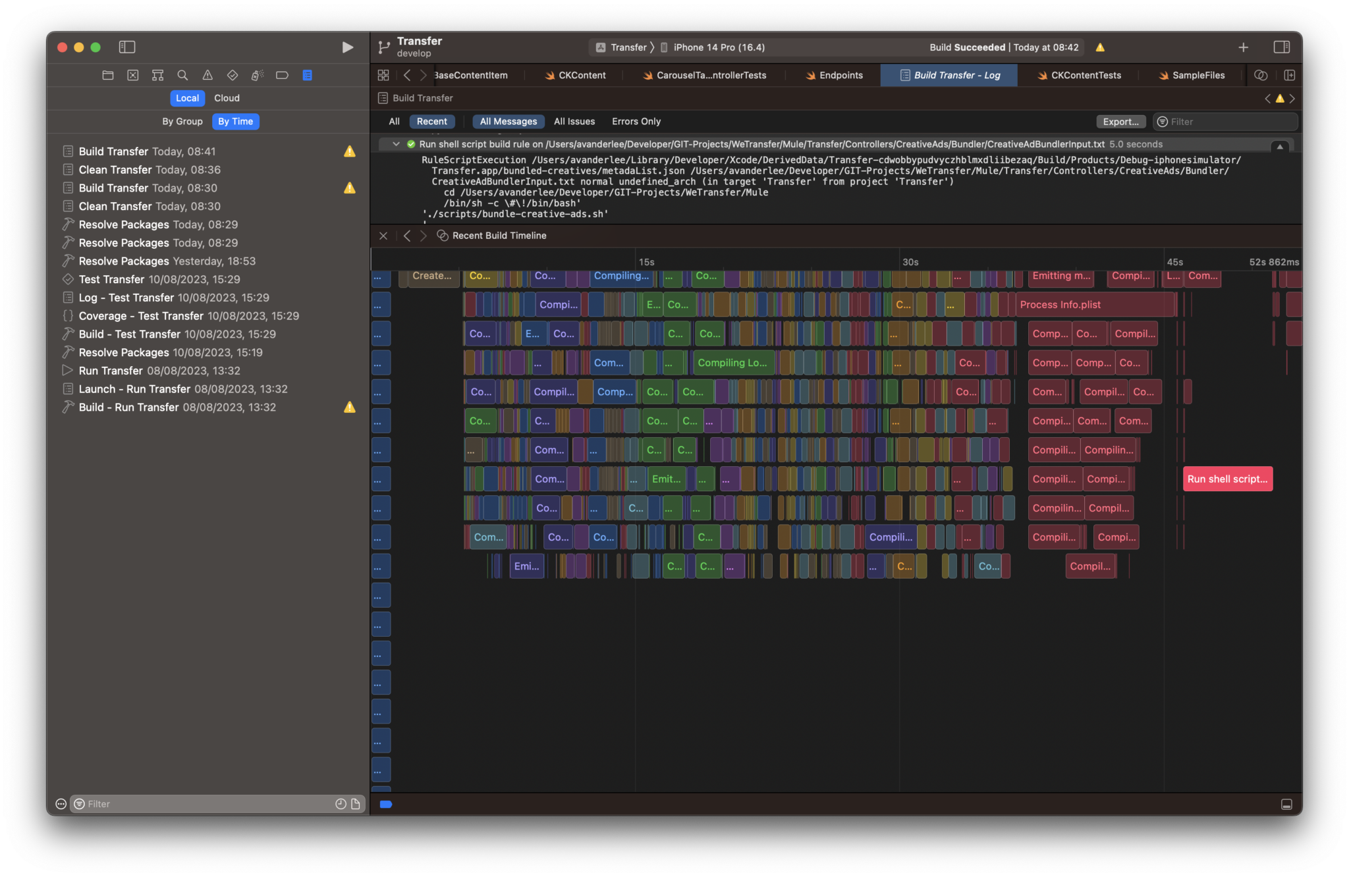Filter log to Errors Only
The height and width of the screenshot is (877, 1349).
pos(636,122)
